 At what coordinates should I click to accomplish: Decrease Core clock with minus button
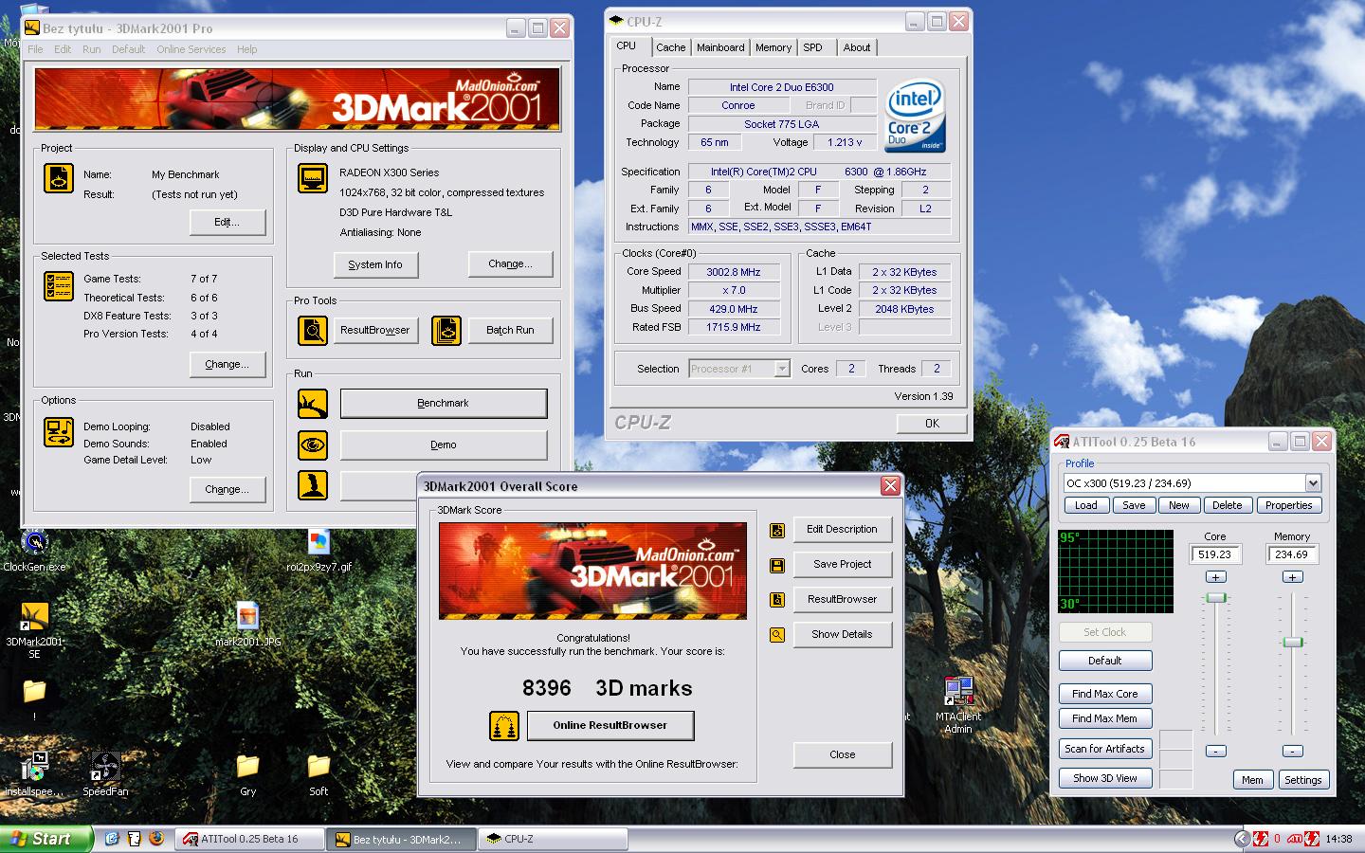coord(1216,751)
